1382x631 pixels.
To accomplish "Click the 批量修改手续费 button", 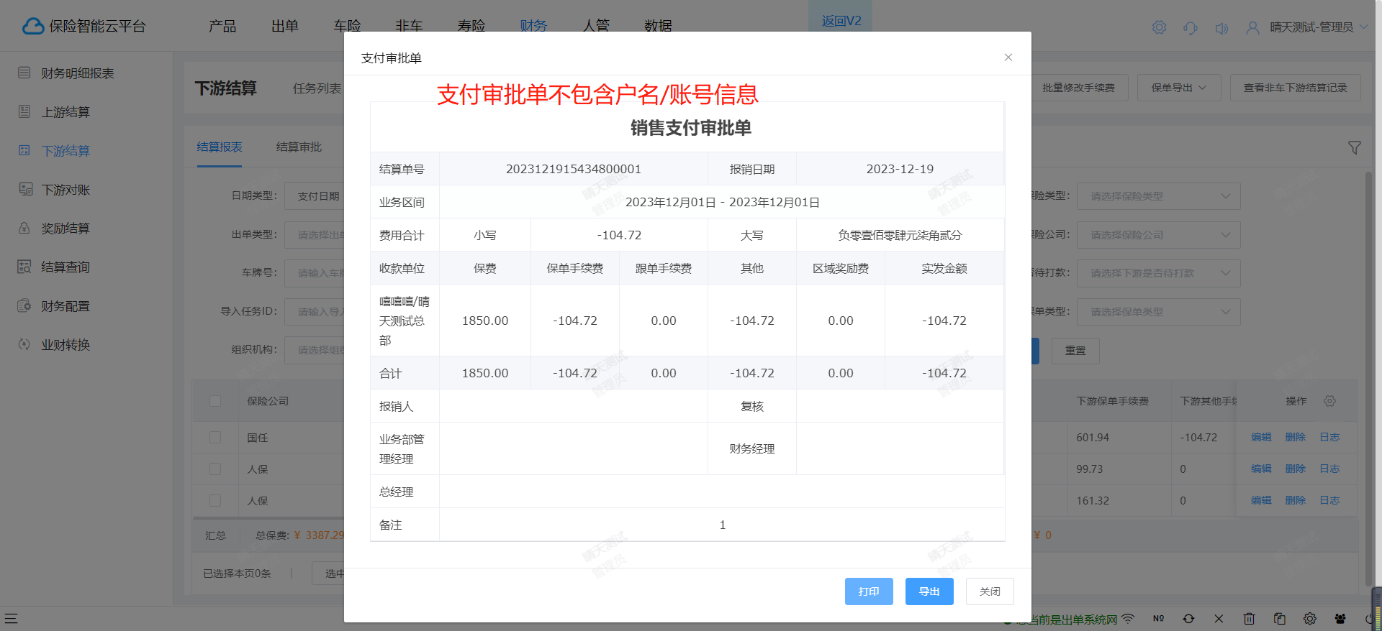I will pyautogui.click(x=1078, y=88).
